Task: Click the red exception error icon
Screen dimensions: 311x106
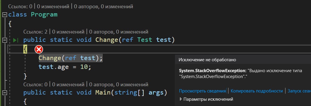Action: [39, 49]
